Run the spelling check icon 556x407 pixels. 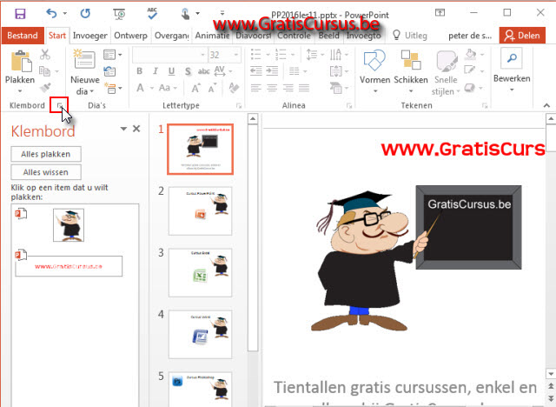[x=153, y=13]
